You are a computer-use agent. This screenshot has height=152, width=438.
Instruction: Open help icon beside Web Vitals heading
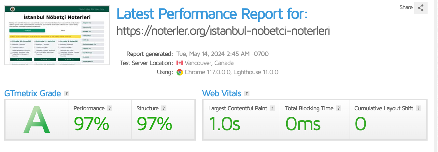click(x=247, y=94)
